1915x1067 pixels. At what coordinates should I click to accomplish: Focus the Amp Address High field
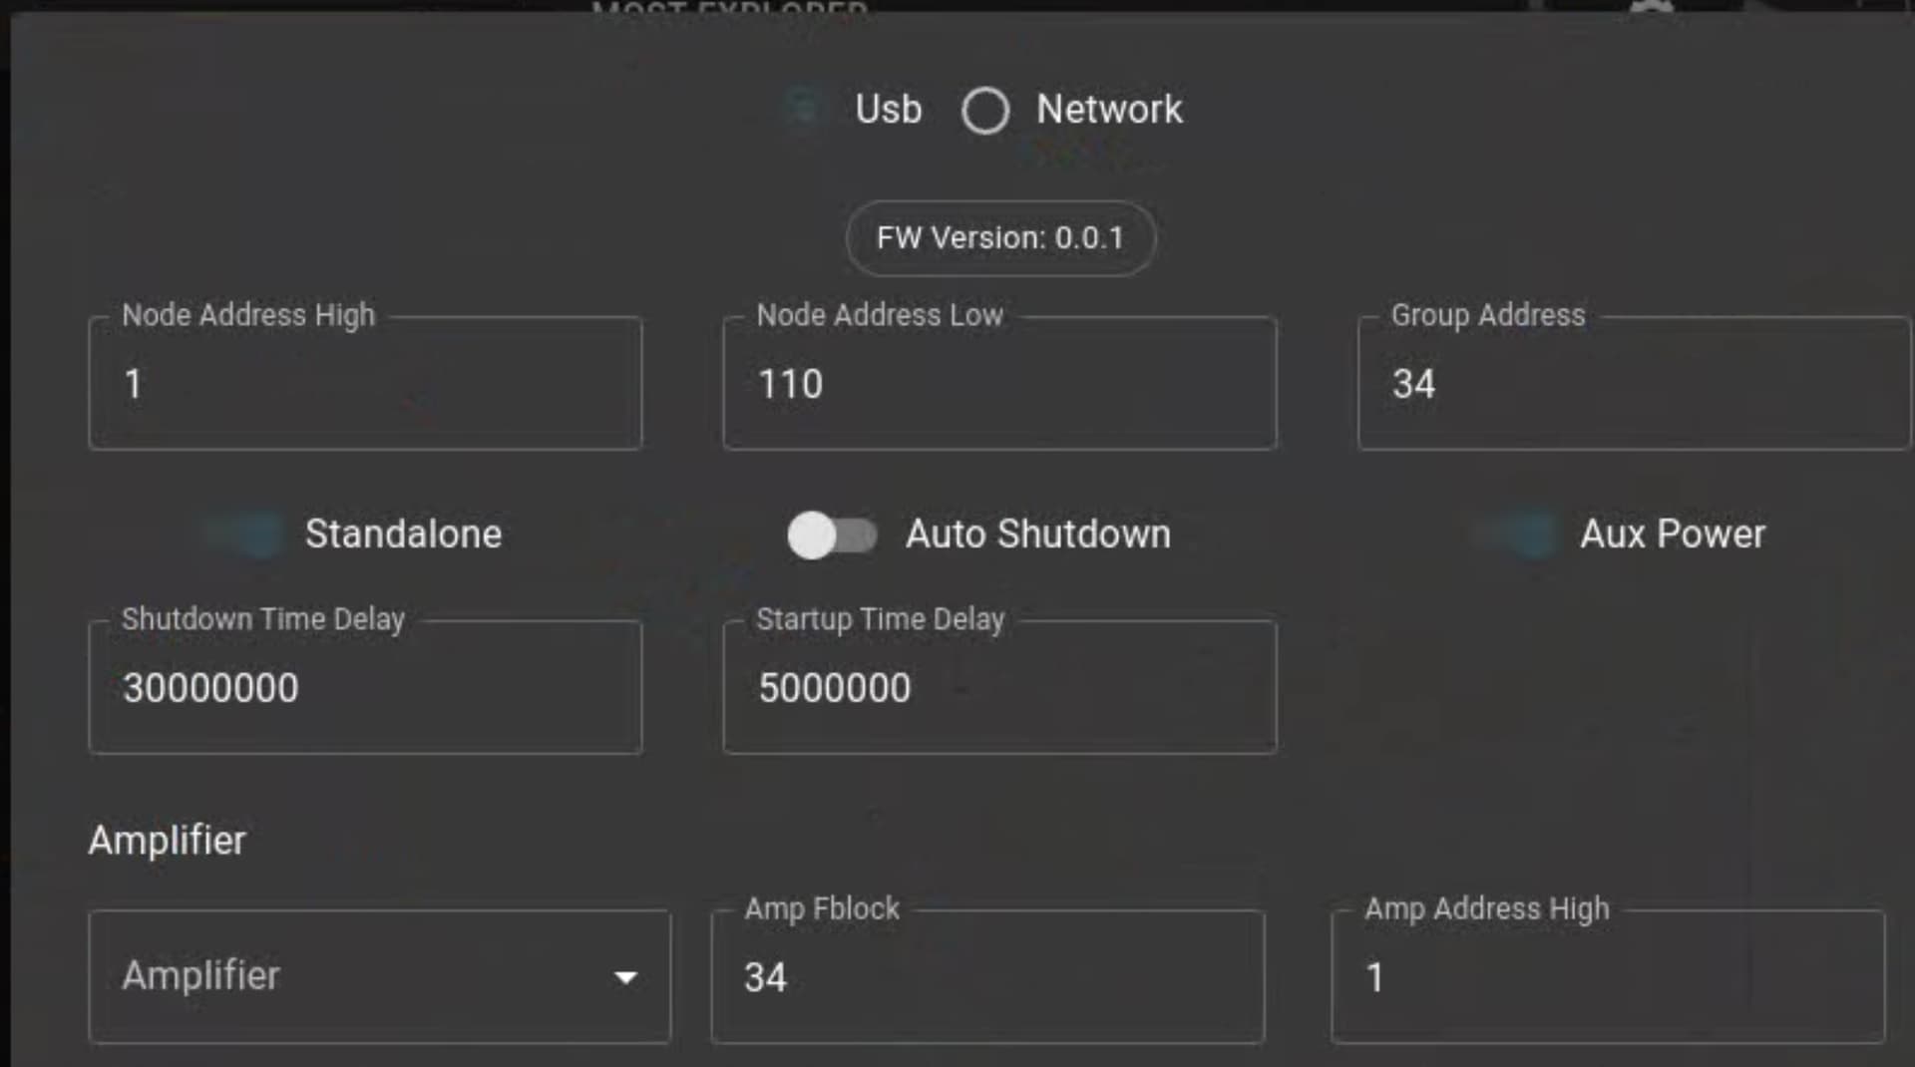pos(1608,977)
